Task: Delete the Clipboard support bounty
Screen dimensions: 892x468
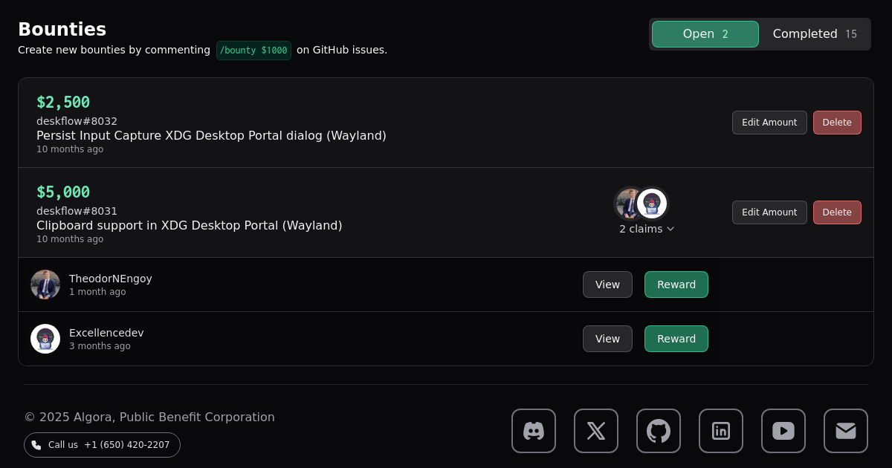Action: pyautogui.click(x=836, y=212)
